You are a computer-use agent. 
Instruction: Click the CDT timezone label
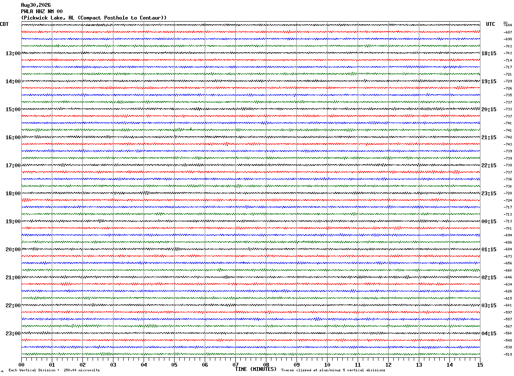(x=4, y=24)
